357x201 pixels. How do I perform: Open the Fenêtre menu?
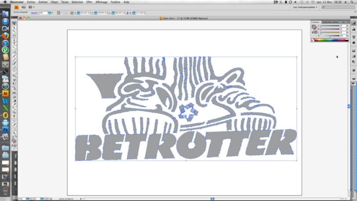click(x=115, y=2)
